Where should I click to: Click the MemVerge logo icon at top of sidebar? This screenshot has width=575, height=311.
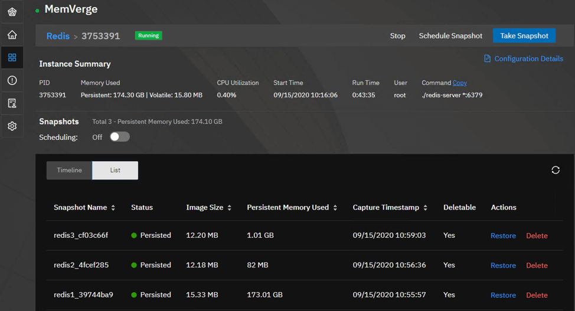pyautogui.click(x=12, y=12)
